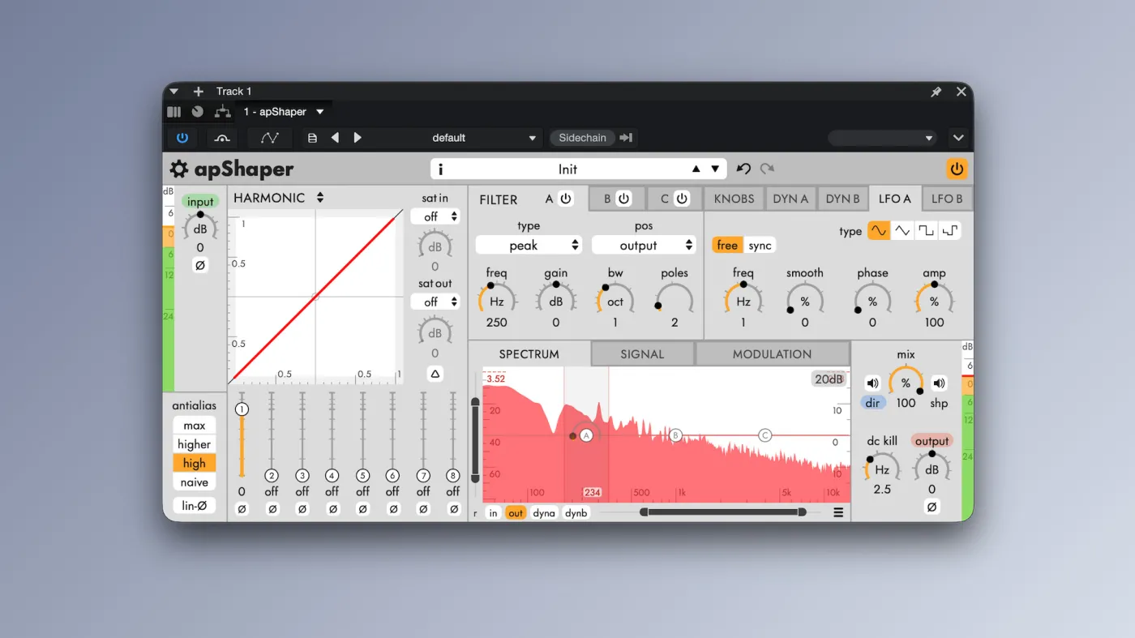Screen dimensions: 1135x638
Task: Click the redo arrow icon
Action: pos(767,169)
